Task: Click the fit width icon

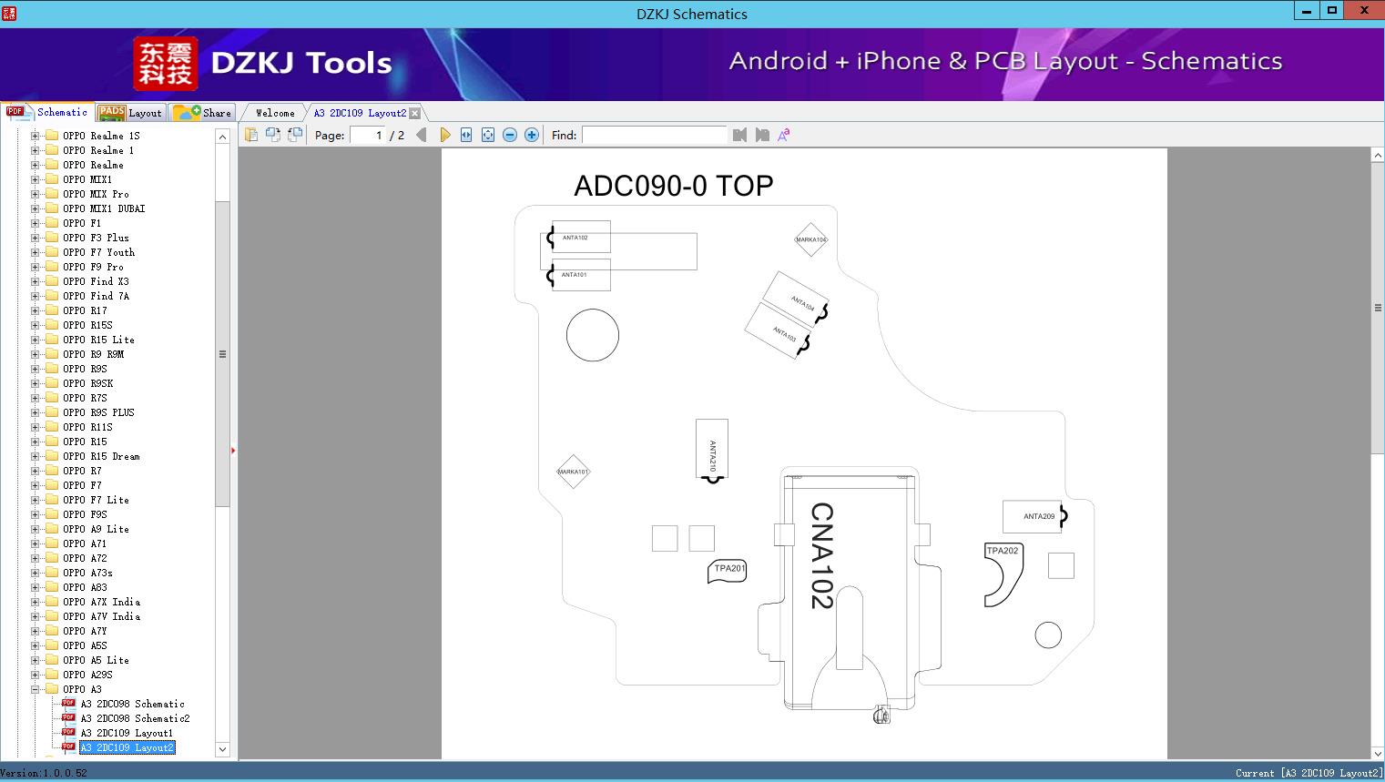Action: point(466,135)
